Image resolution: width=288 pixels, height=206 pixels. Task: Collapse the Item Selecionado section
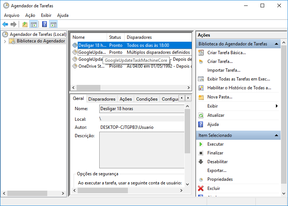pos(276,135)
